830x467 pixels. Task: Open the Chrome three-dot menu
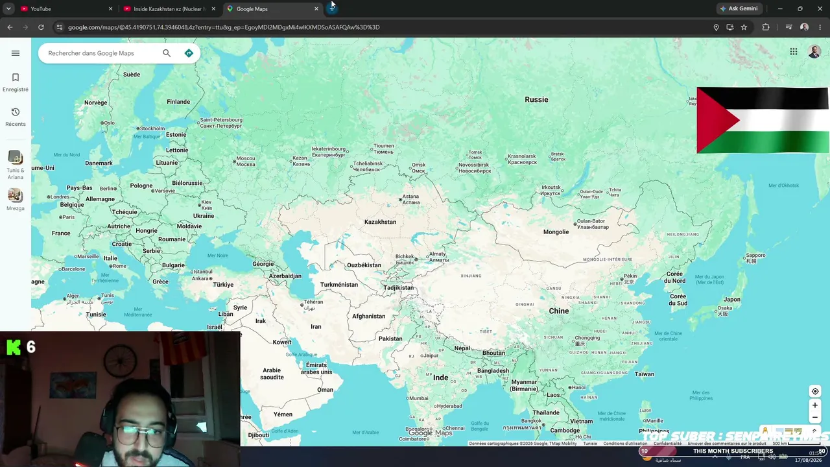820,27
